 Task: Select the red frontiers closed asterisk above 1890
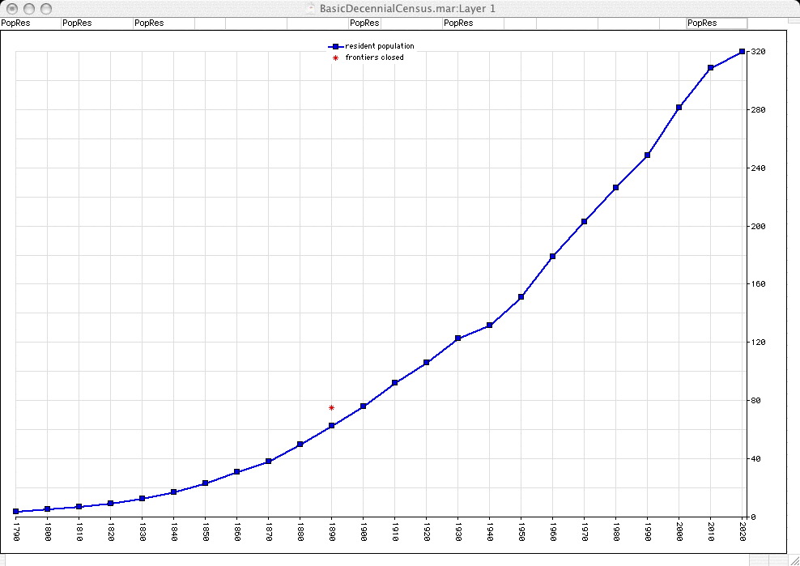click(x=331, y=408)
